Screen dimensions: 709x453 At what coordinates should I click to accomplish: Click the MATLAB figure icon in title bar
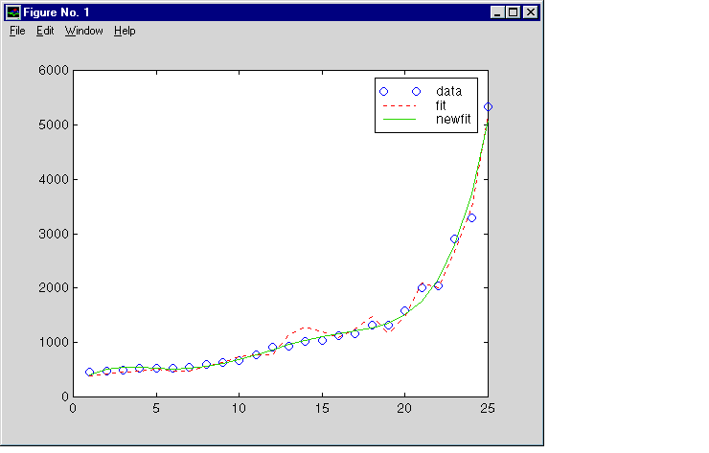pyautogui.click(x=13, y=12)
